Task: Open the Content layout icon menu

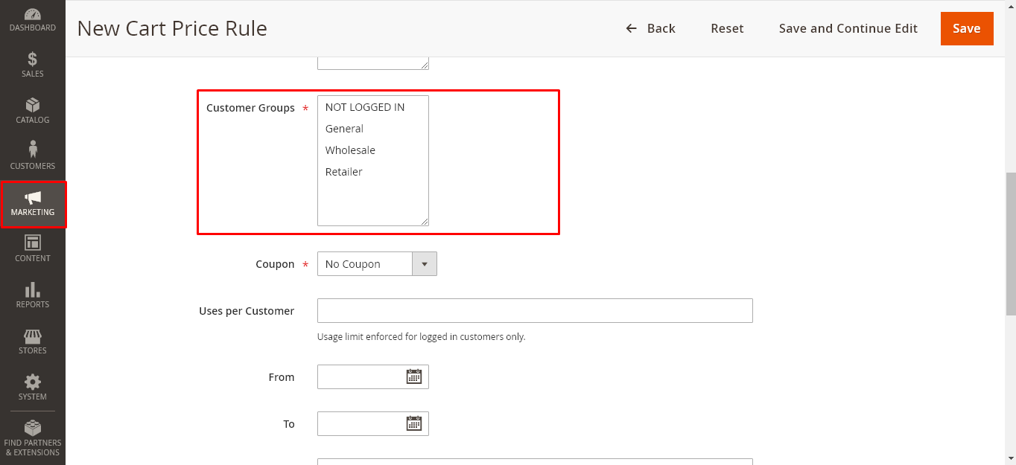Action: 33,248
